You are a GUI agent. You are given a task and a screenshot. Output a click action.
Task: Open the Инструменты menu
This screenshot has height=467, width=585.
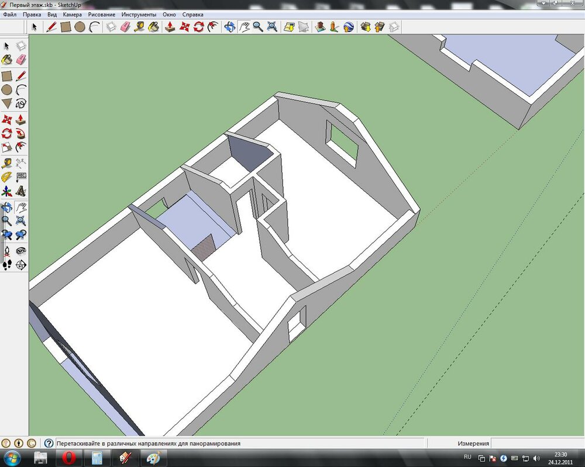pos(139,14)
